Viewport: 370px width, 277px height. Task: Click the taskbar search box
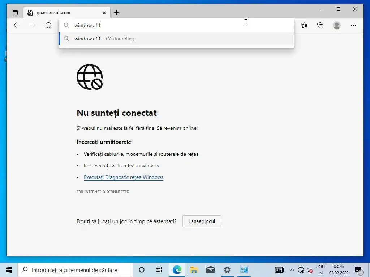point(75,270)
